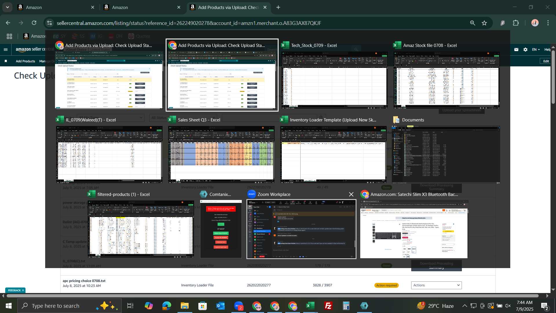Close the FEEDBACK tag
The image size is (556, 313).
pyautogui.click(x=23, y=290)
